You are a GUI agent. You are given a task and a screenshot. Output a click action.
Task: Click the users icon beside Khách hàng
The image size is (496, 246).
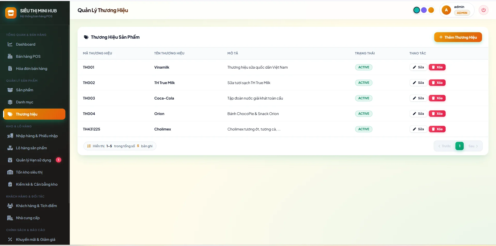click(x=10, y=206)
